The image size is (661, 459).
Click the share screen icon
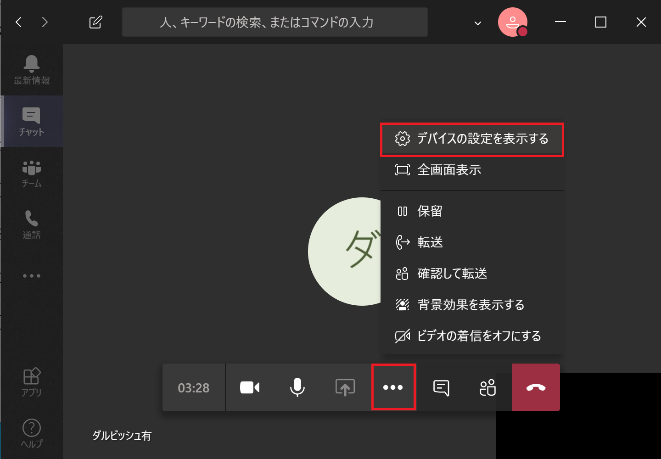pyautogui.click(x=345, y=387)
